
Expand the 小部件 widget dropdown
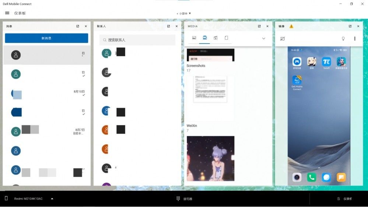pyautogui.click(x=184, y=14)
